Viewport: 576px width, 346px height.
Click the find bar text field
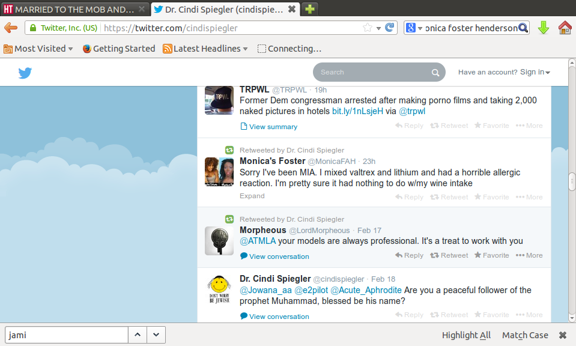point(67,335)
